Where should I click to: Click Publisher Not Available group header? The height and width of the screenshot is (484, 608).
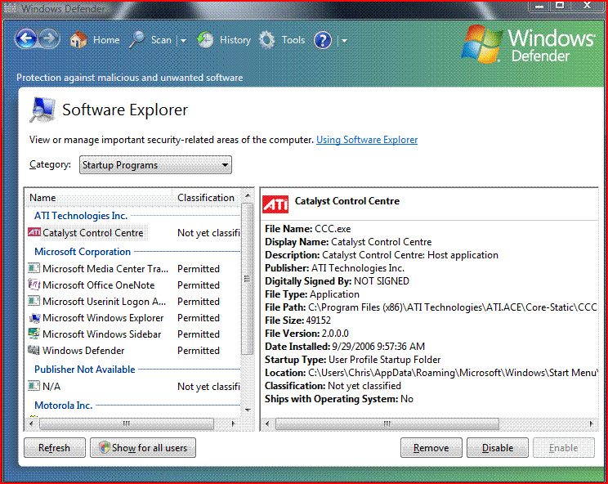85,370
